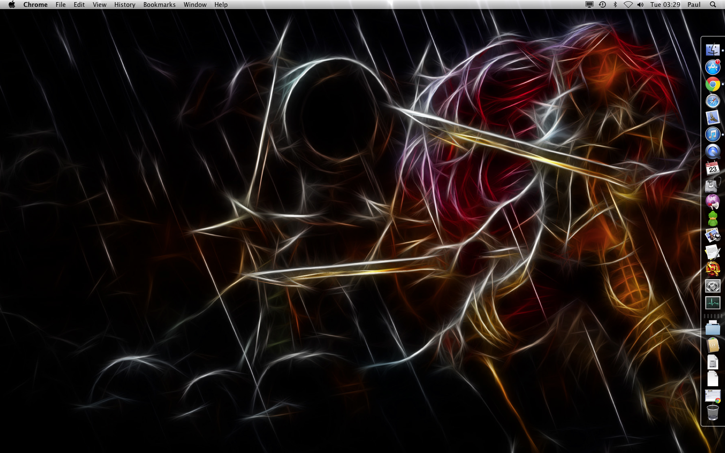The width and height of the screenshot is (725, 453).
Task: Open the Paul user switching menu
Action: (694, 4)
